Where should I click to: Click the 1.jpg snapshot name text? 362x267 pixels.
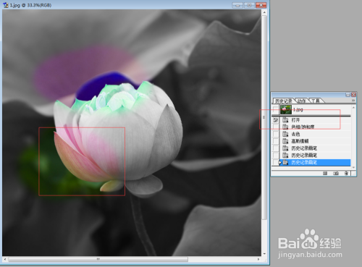(298, 110)
